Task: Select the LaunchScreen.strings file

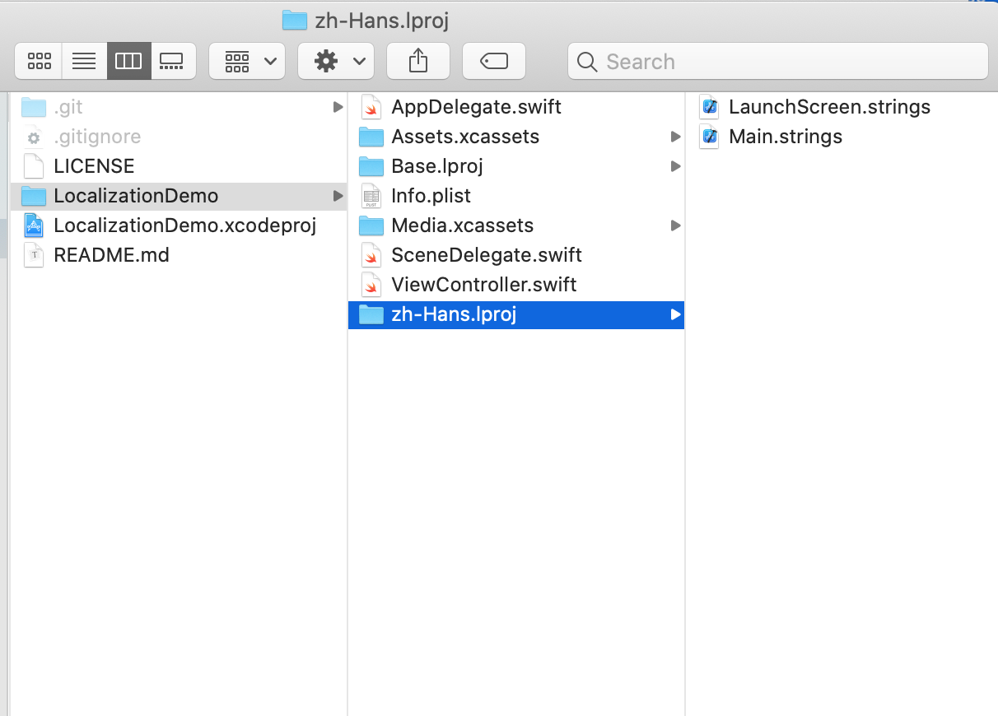Action: 829,107
